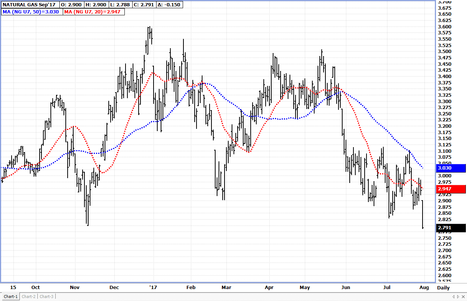Click the Jun label on time axis
The width and height of the screenshot is (467, 301).
point(346,288)
